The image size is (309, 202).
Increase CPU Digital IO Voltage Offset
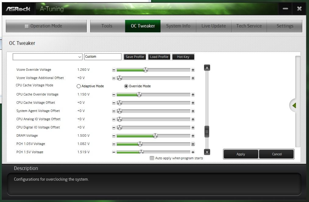coord(193,127)
